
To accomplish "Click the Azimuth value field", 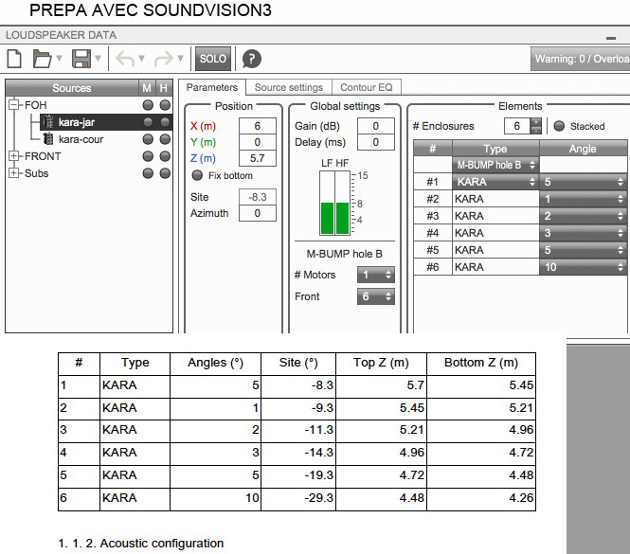I will (x=257, y=213).
